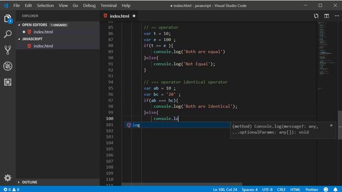Click the '1 UNSAVED' badge
The width and height of the screenshot is (342, 192).
pos(59,25)
